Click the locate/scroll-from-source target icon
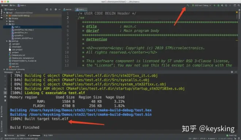This screenshot has height=140, width=241. click(47, 10)
